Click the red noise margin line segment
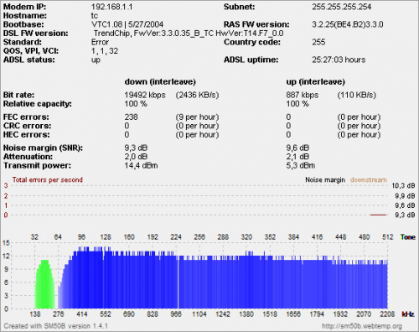 (x=379, y=215)
